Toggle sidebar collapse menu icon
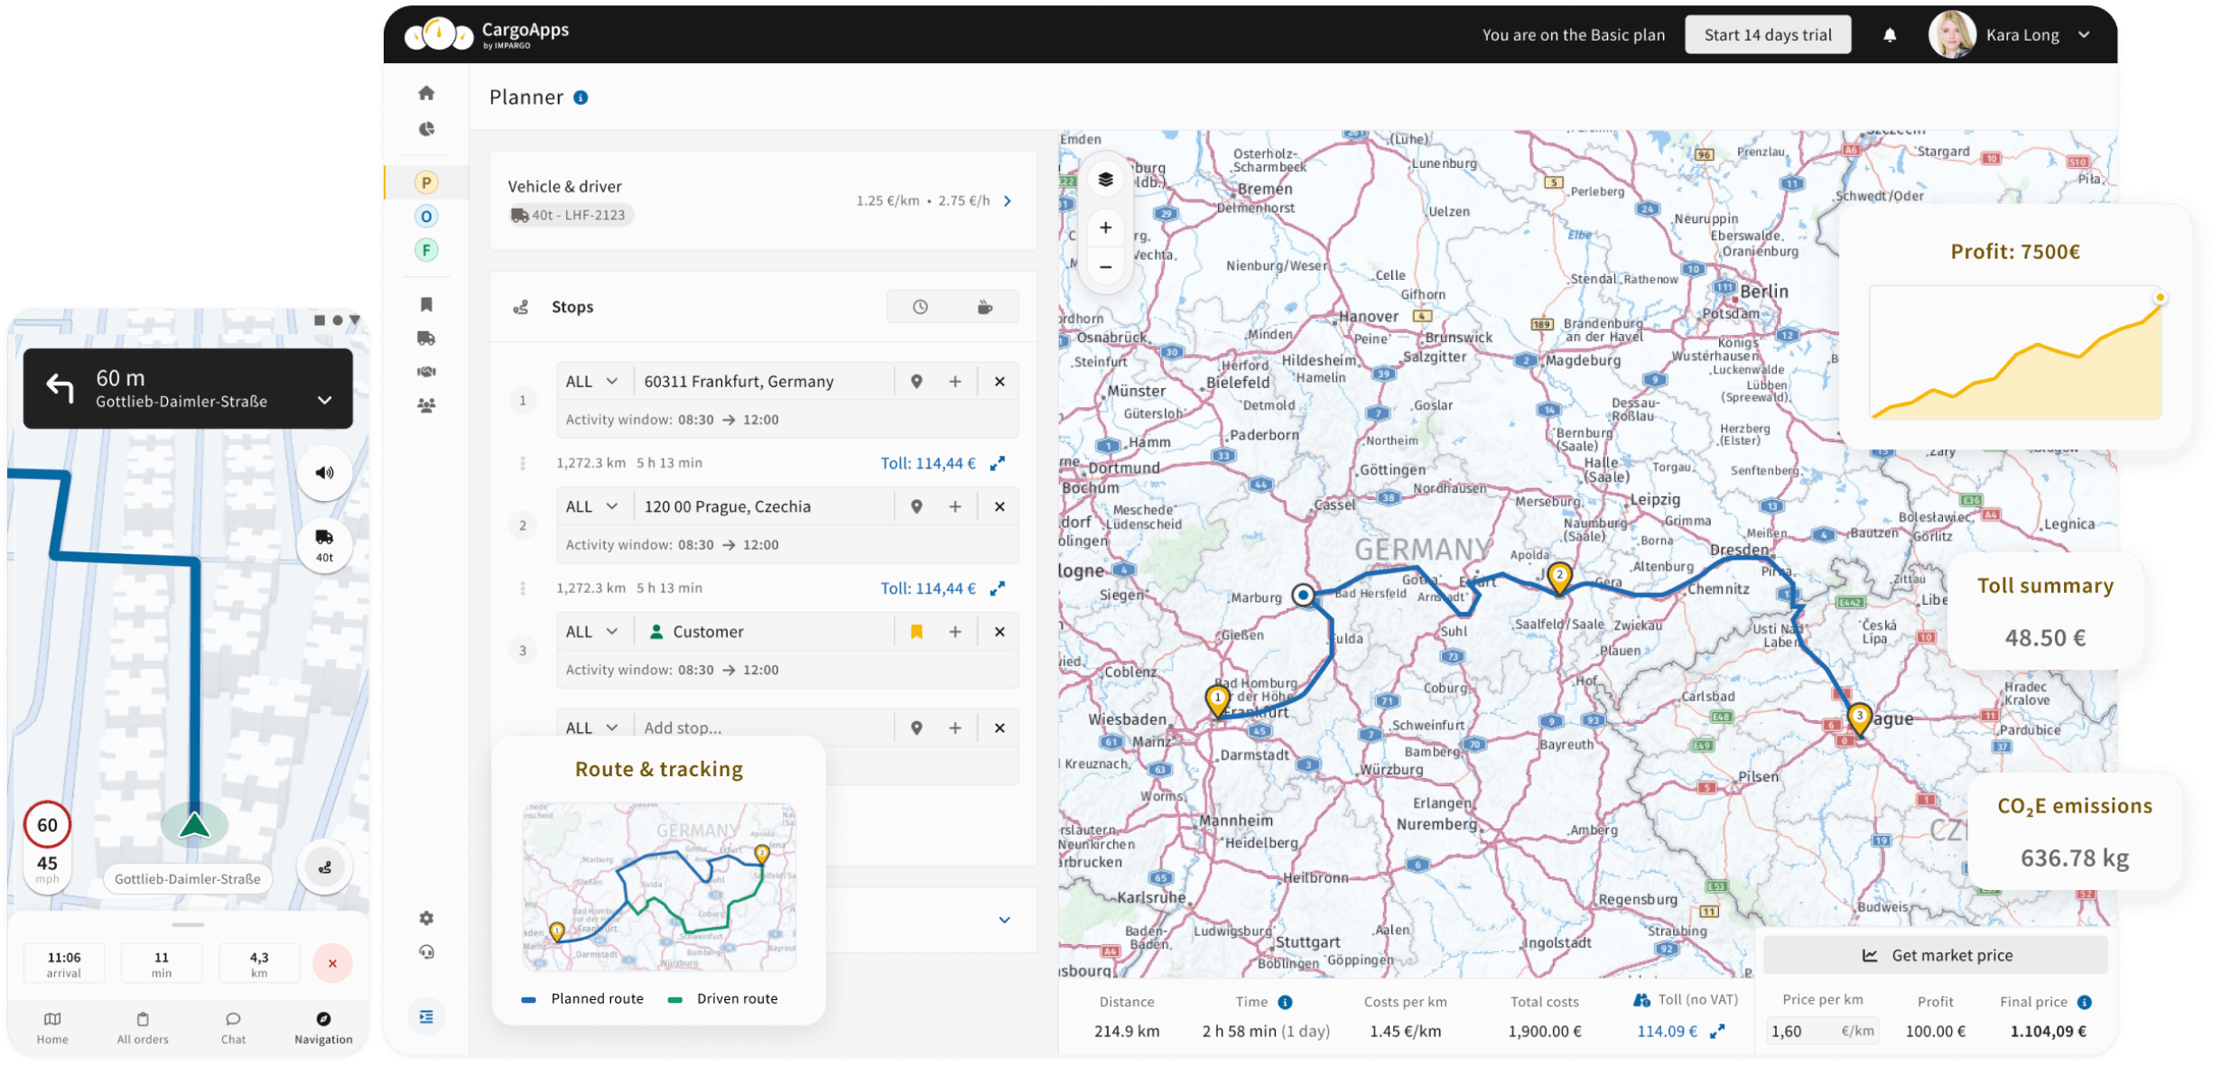The image size is (2221, 1066). [426, 1017]
